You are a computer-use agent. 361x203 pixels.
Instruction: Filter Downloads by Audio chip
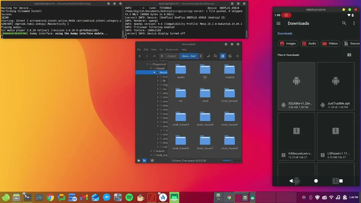coord(309,43)
